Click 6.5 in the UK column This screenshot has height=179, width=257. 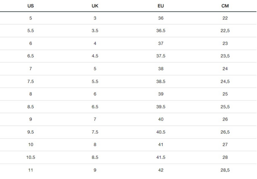point(95,107)
